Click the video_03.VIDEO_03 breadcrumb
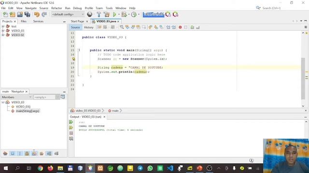 tap(88, 111)
